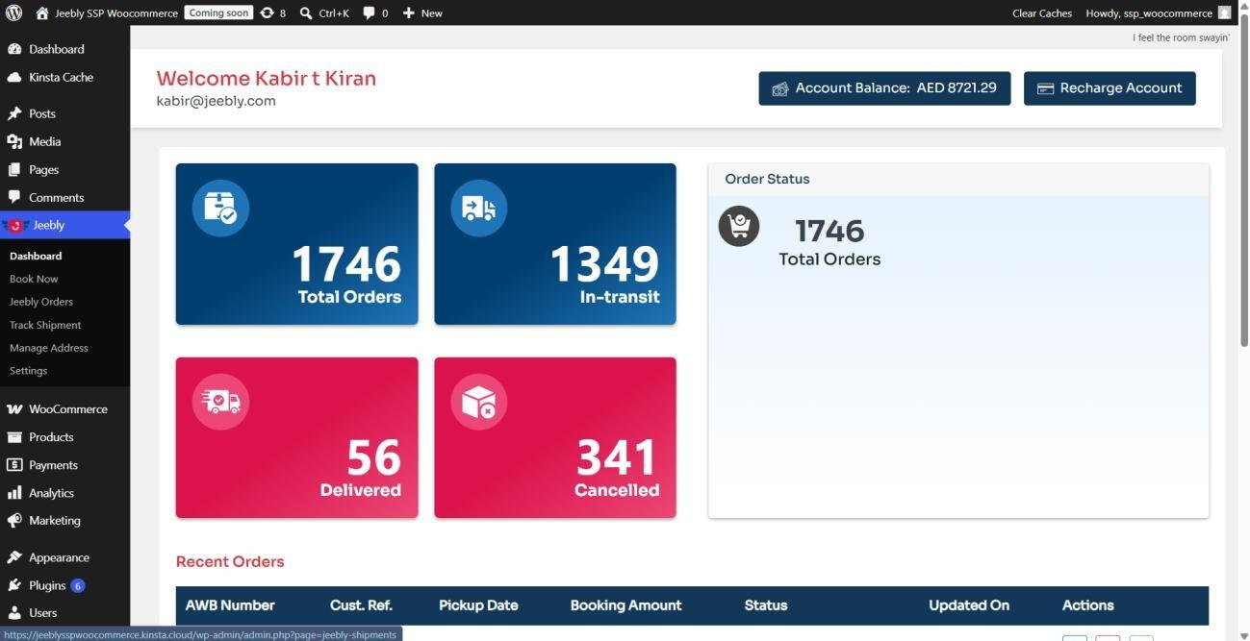The width and height of the screenshot is (1250, 641).
Task: Click the Kinsta Cache cloud icon
Action: 14,77
